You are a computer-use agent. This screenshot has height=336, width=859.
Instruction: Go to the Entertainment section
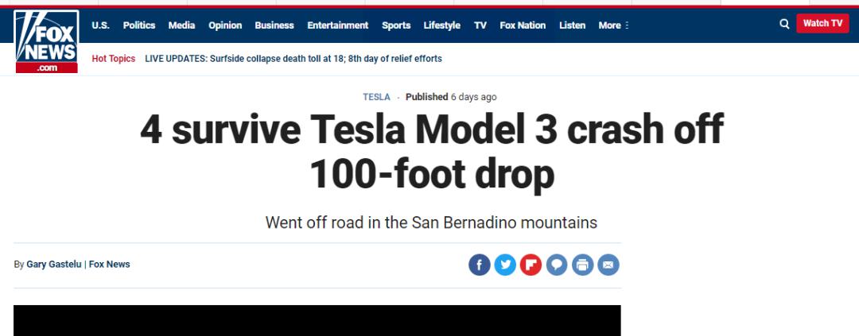(338, 25)
